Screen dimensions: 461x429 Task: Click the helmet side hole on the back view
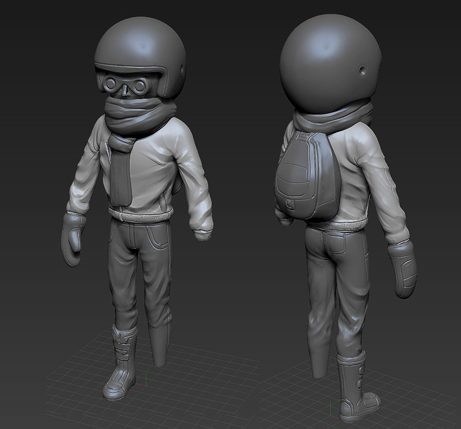(363, 70)
